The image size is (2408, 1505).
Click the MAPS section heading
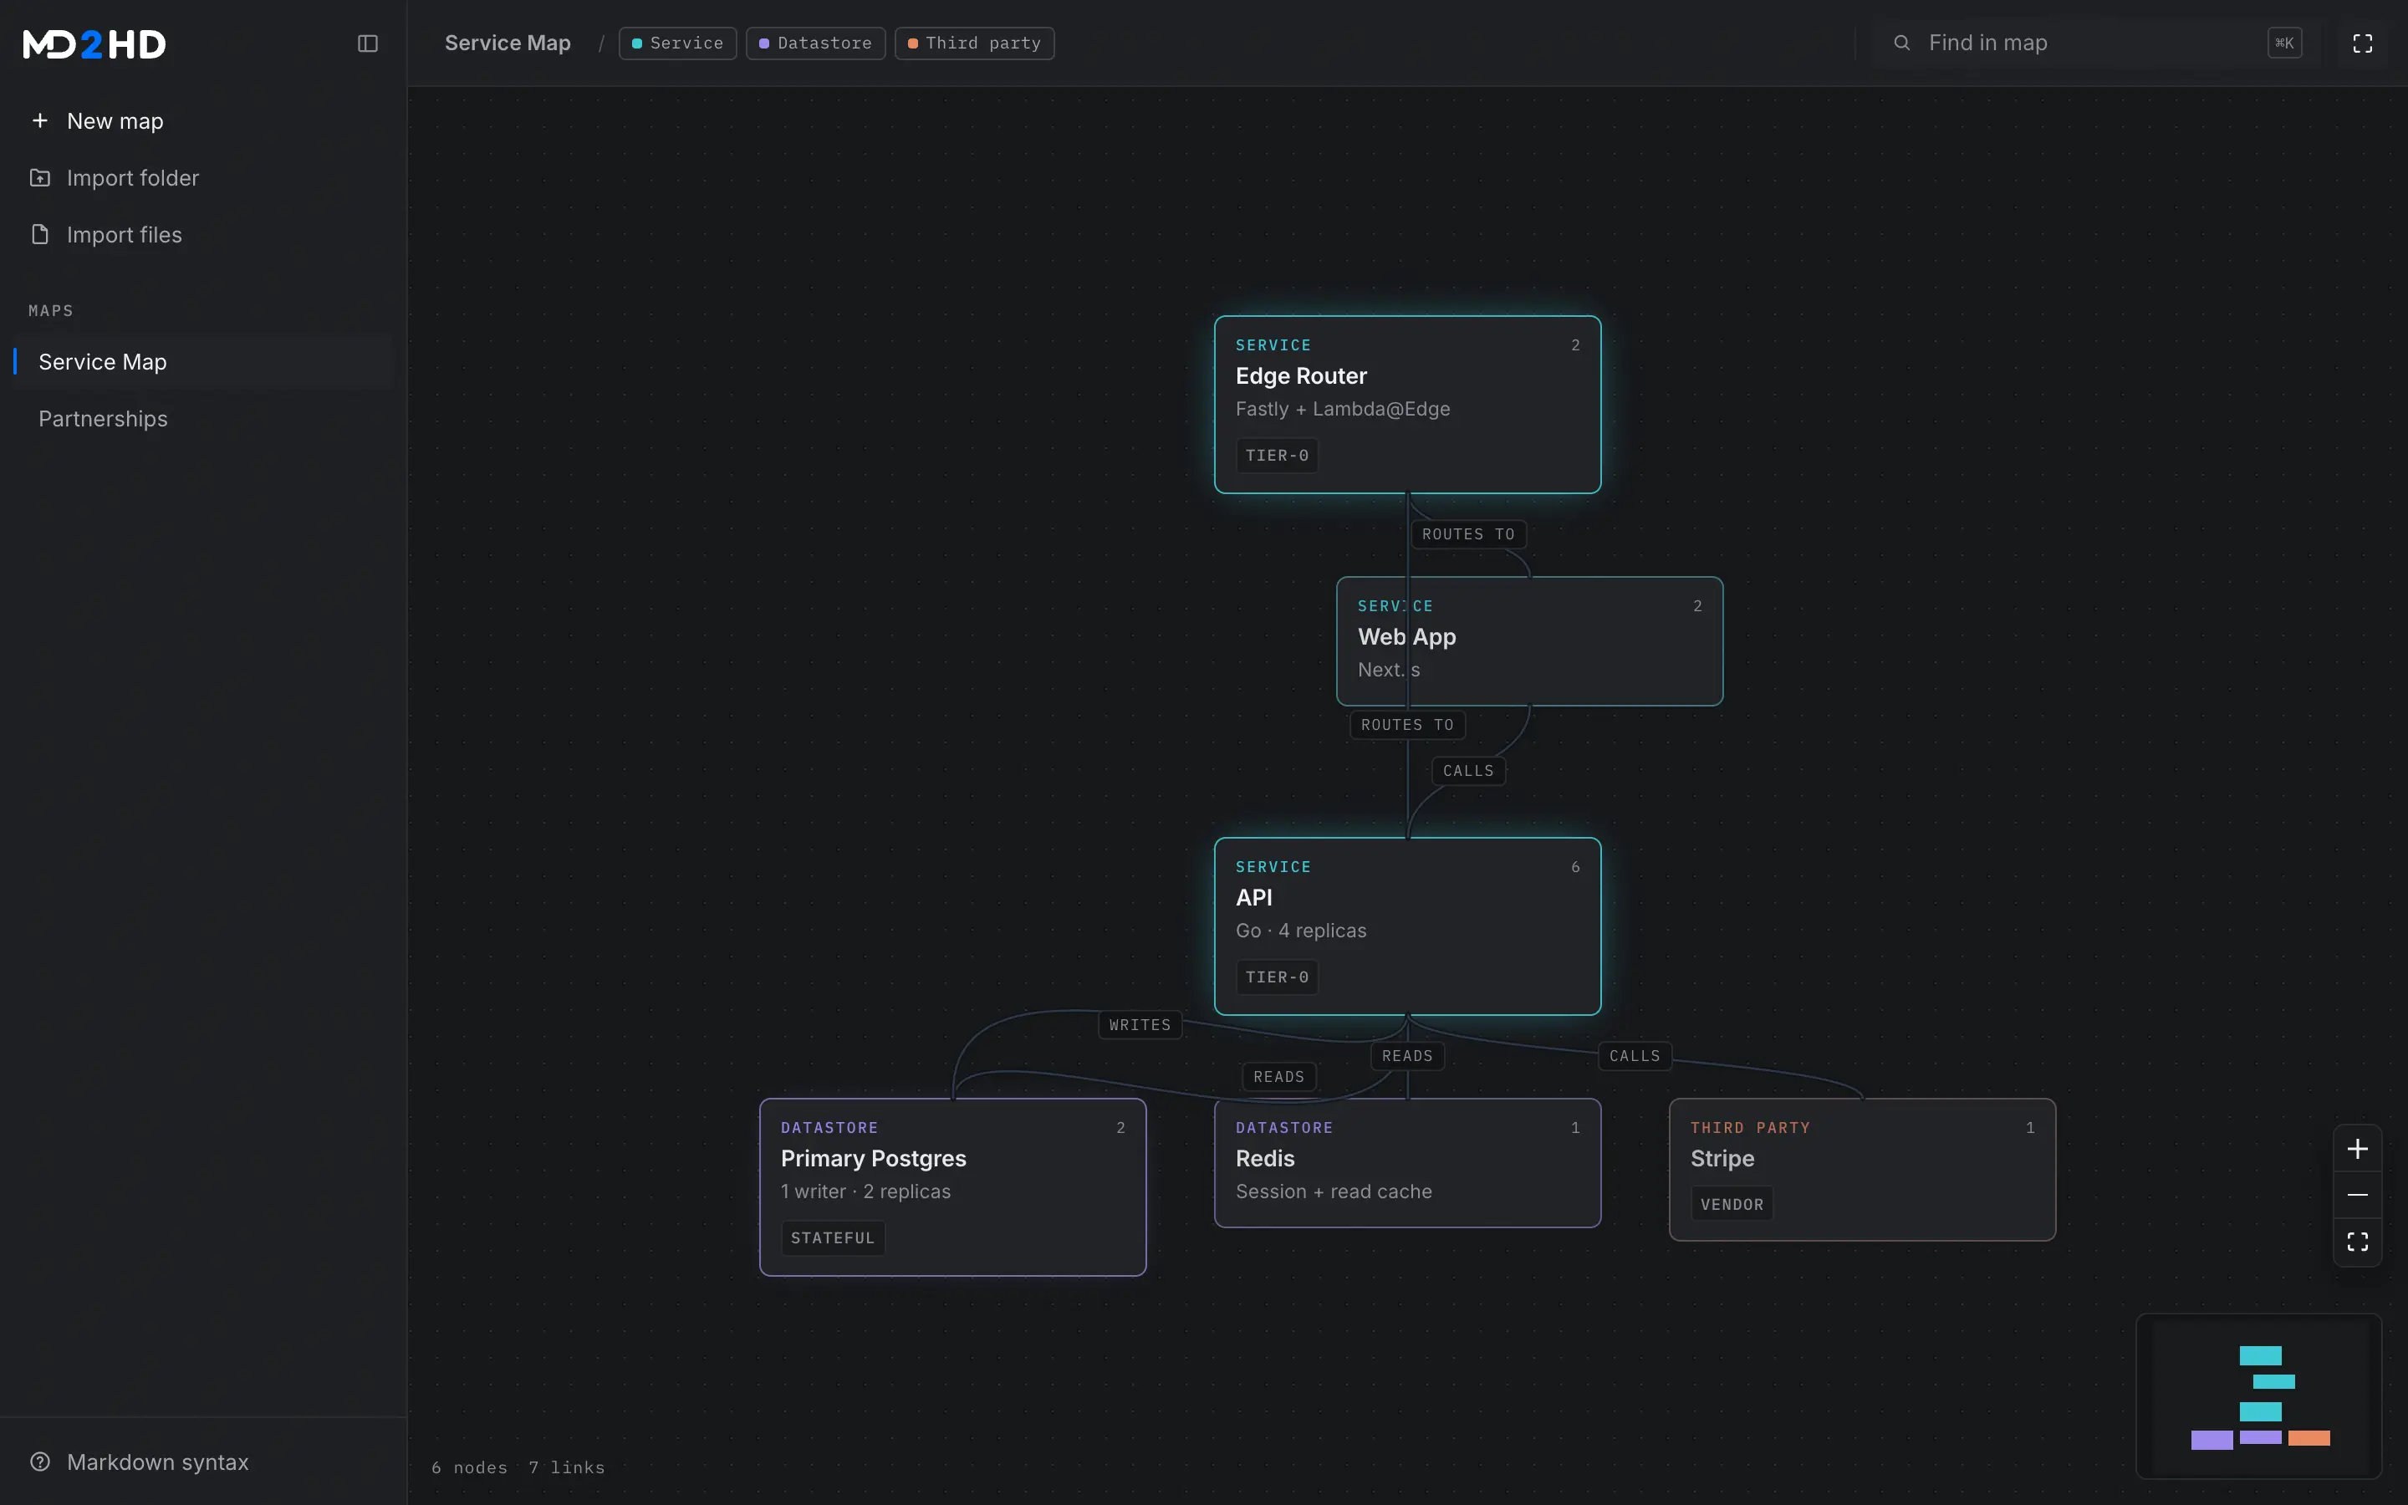pos(51,310)
